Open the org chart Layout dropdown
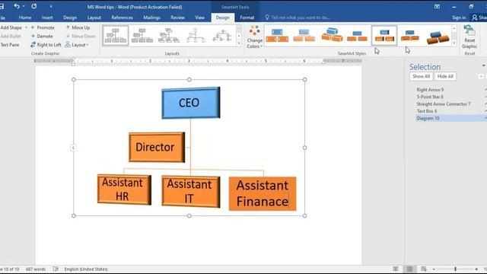Viewport: 487px width, 274px height. 77,45
